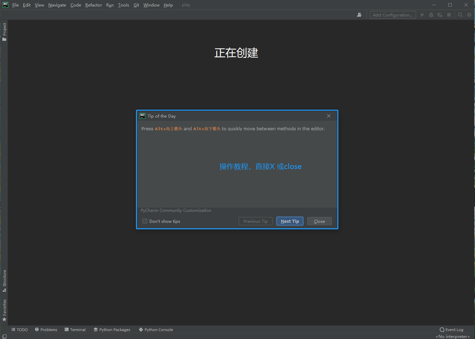Open the Navigate menu
Image resolution: width=475 pixels, height=339 pixels.
pyautogui.click(x=57, y=5)
